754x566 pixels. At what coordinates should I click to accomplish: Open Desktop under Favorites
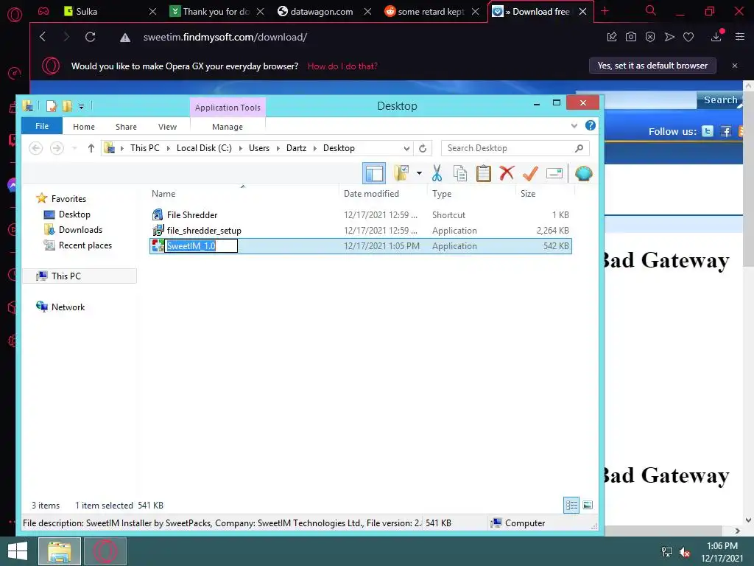(x=74, y=214)
